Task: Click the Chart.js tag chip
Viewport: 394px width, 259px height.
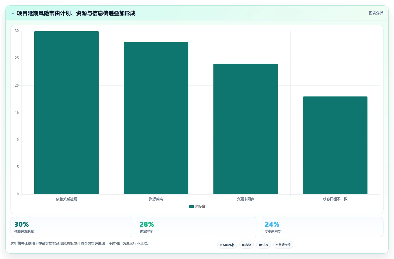Action: [x=227, y=245]
